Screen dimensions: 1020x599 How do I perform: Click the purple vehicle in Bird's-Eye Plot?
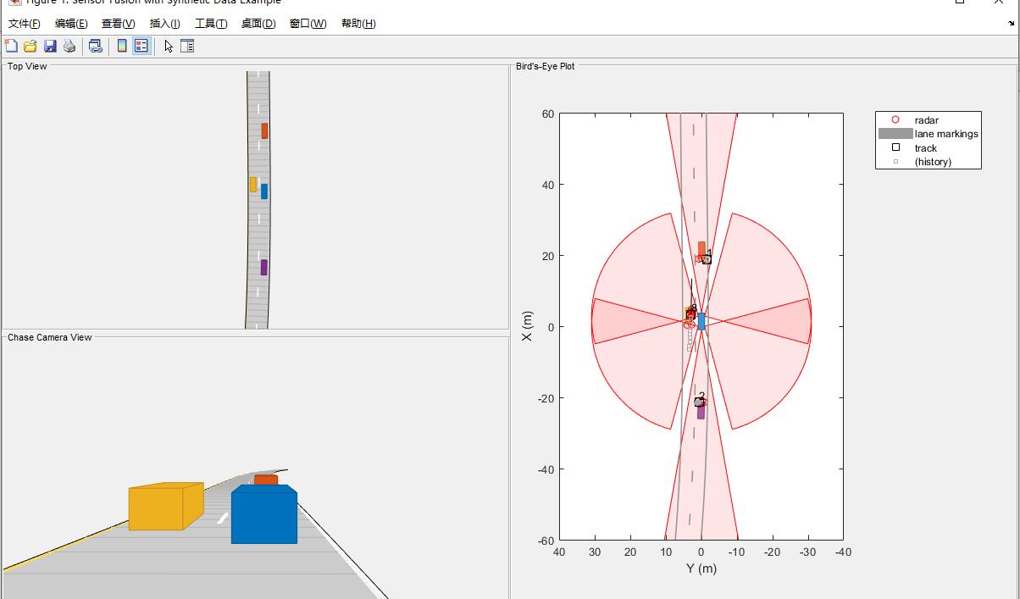tap(701, 410)
